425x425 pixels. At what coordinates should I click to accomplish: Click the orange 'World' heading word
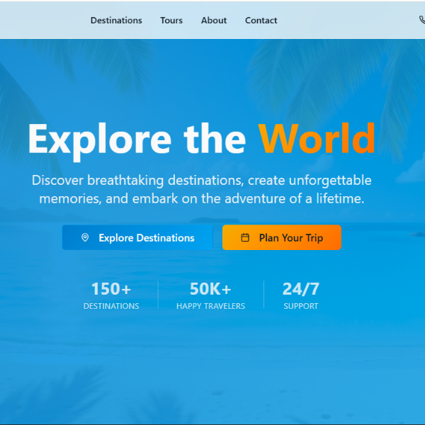[x=317, y=139]
